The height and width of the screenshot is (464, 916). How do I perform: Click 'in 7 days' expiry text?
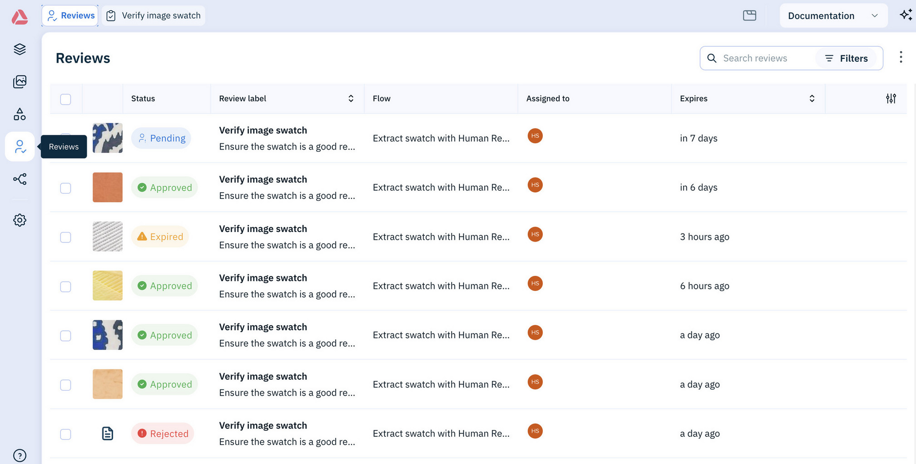pos(699,138)
